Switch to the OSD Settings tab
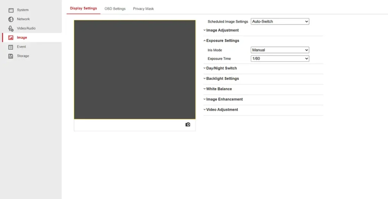The width and height of the screenshot is (388, 199). point(115,9)
